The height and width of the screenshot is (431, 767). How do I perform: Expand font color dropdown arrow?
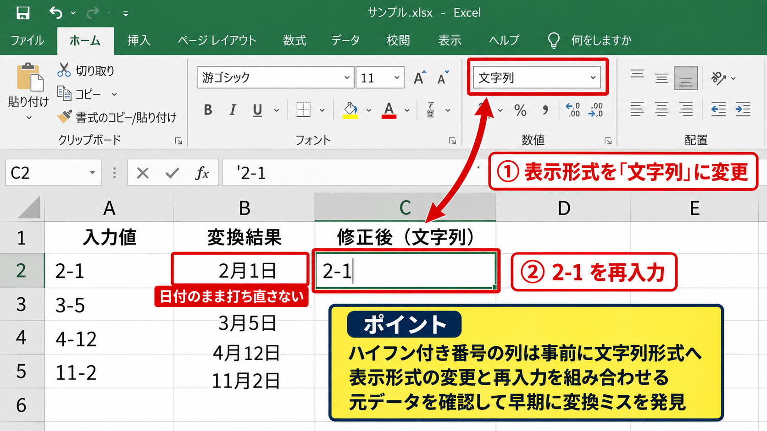(x=407, y=110)
